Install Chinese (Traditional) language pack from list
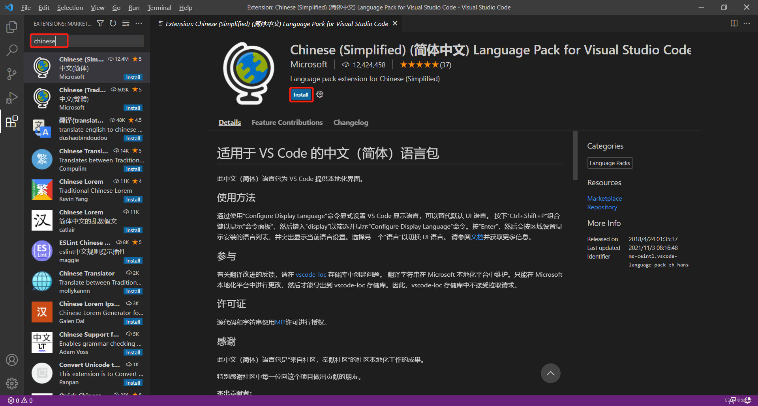Screen dimensions: 758x406 (133, 108)
